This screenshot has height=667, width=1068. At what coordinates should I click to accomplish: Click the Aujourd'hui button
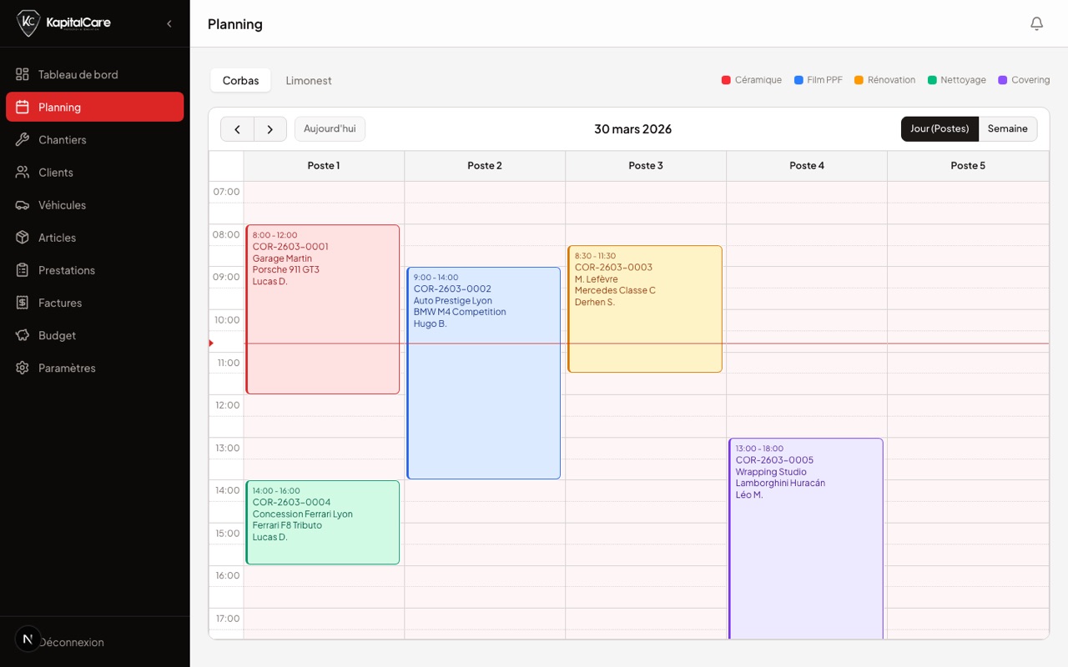point(330,128)
